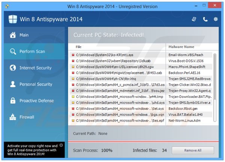This screenshot has width=225, height=162.
Task: Click the results list vertical scrollbar
Action: tap(214, 87)
